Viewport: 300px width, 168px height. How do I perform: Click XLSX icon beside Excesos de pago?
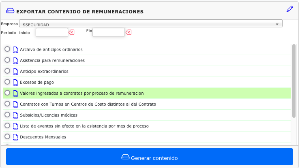coord(15,82)
